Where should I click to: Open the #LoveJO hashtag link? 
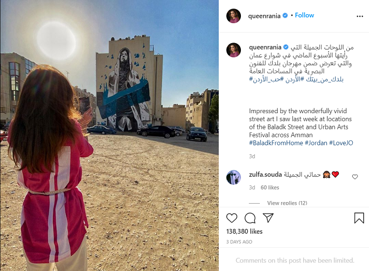[341, 143]
